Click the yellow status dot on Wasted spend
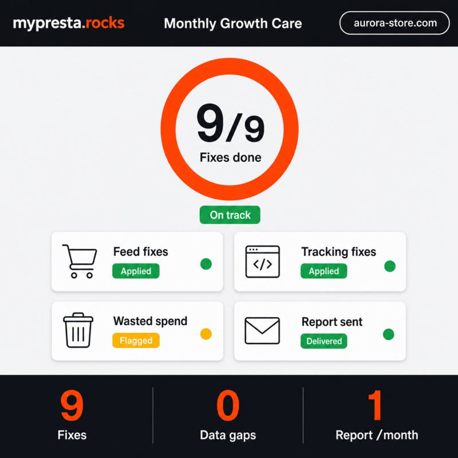 (206, 334)
